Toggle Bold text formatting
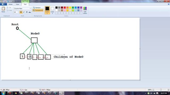Viewport: 170px width, 95px height. [x=21, y=12]
